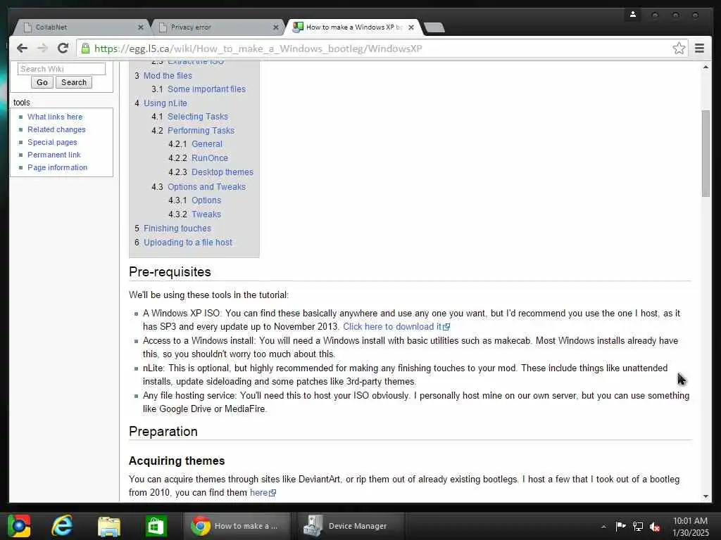Image resolution: width=721 pixels, height=540 pixels.
Task: Click the muted volume tray icon
Action: [x=655, y=527]
